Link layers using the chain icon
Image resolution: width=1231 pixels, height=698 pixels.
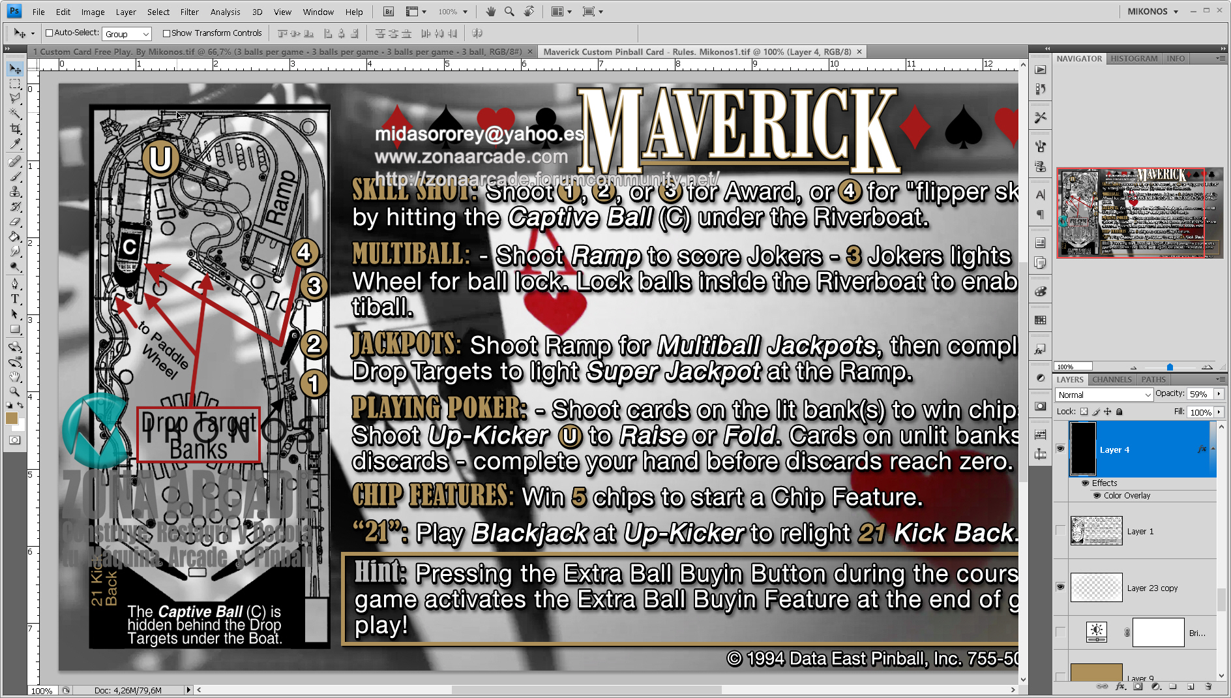pyautogui.click(x=1102, y=686)
